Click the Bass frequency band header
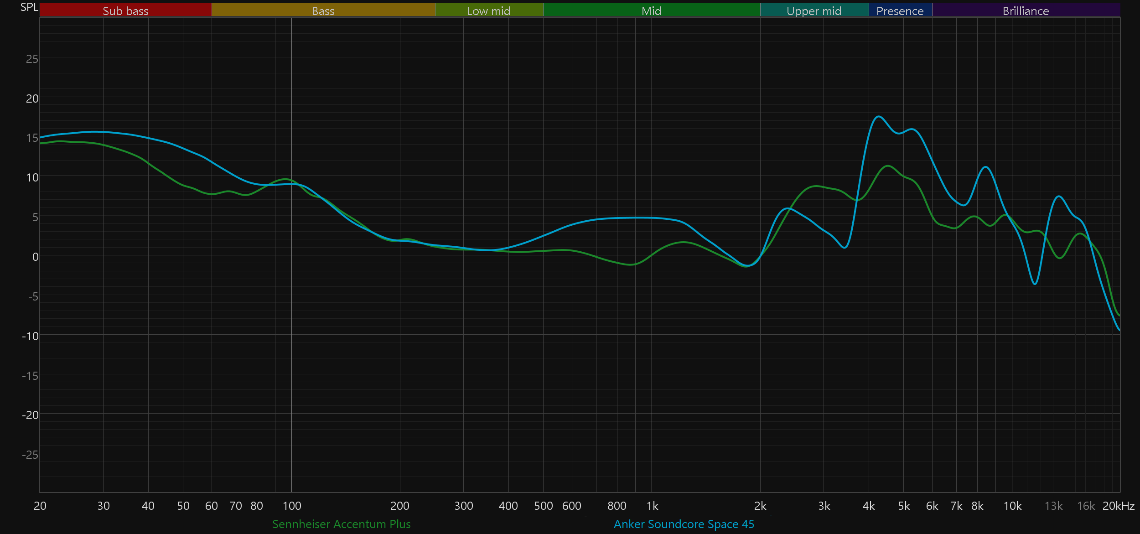This screenshot has width=1140, height=534. click(323, 10)
